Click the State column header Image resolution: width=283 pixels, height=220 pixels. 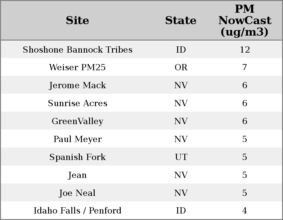[x=181, y=20]
